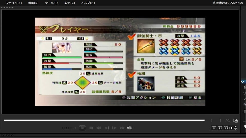The width and height of the screenshot is (246, 138).
Task: Click the orange checkmark beside 御伽騎士・市
Action: coord(131,37)
